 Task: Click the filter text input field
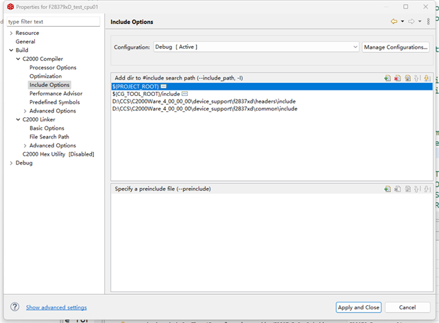click(x=53, y=21)
